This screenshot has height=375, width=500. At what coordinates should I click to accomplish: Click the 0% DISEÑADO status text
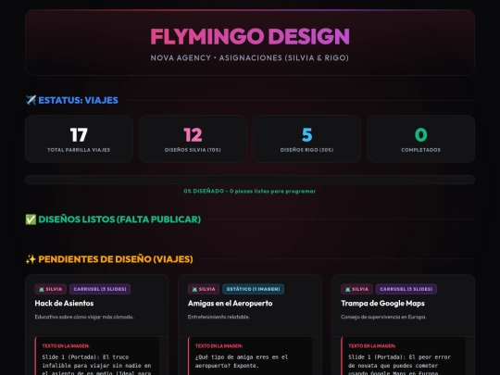[250, 191]
